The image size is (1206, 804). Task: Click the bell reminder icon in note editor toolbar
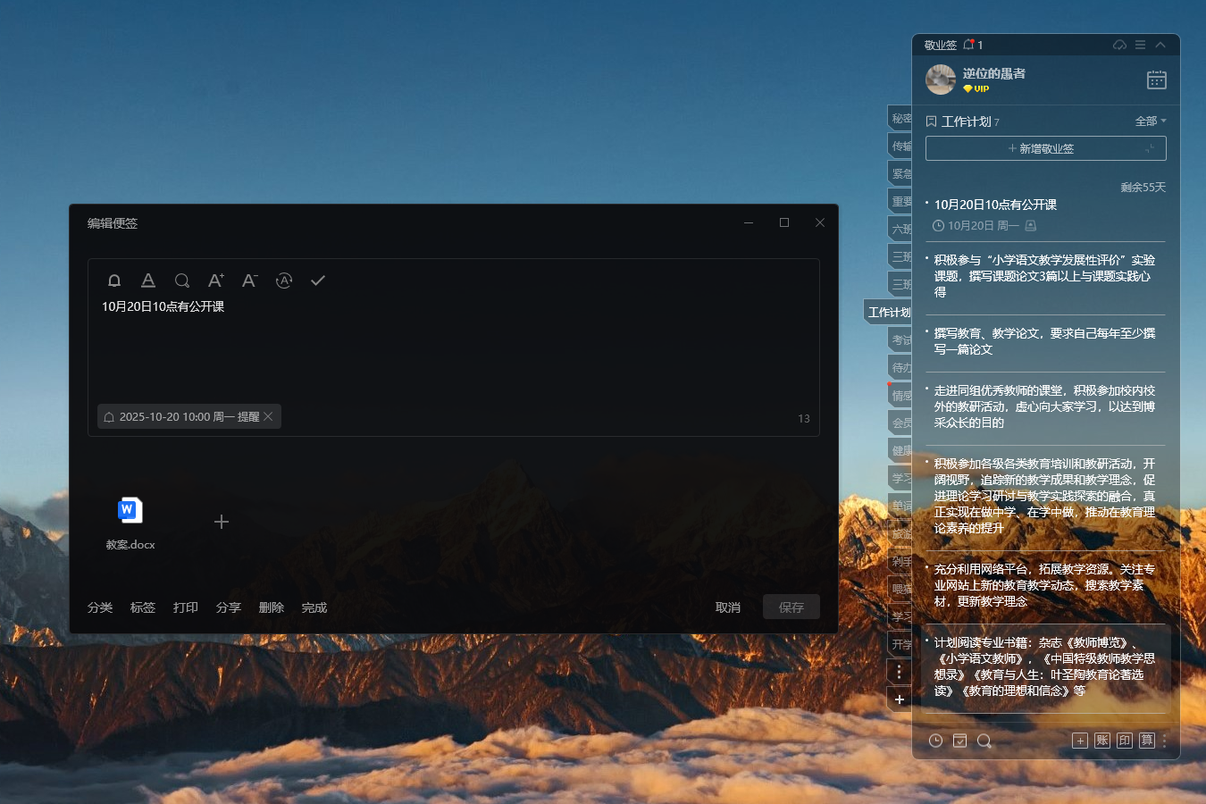pos(114,281)
